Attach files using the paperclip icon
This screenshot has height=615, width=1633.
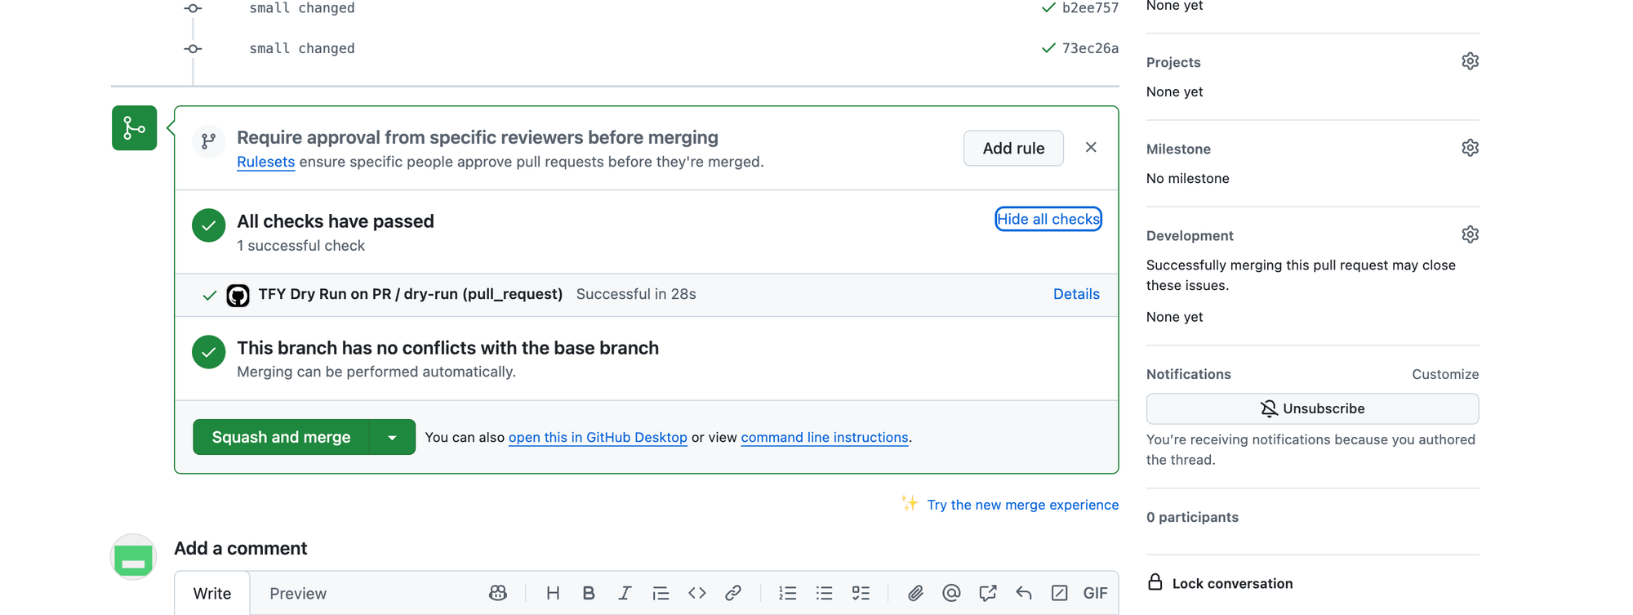(915, 593)
